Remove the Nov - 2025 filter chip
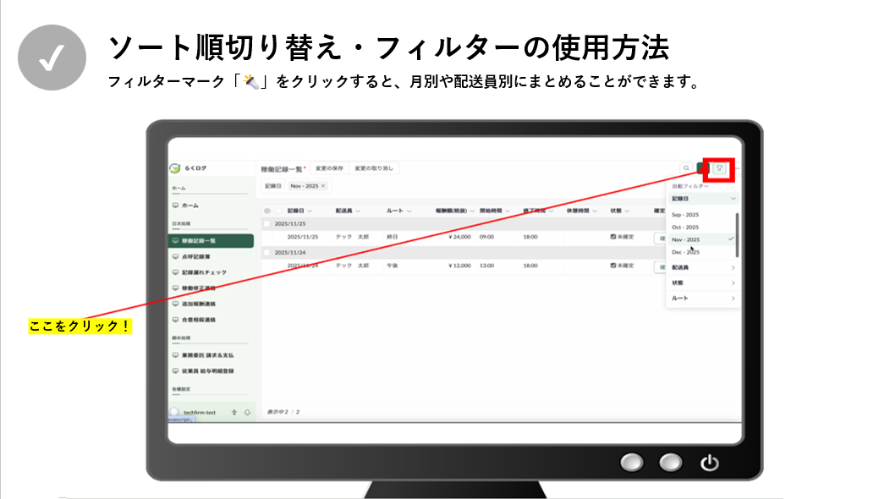This screenshot has height=499, width=890. click(323, 185)
